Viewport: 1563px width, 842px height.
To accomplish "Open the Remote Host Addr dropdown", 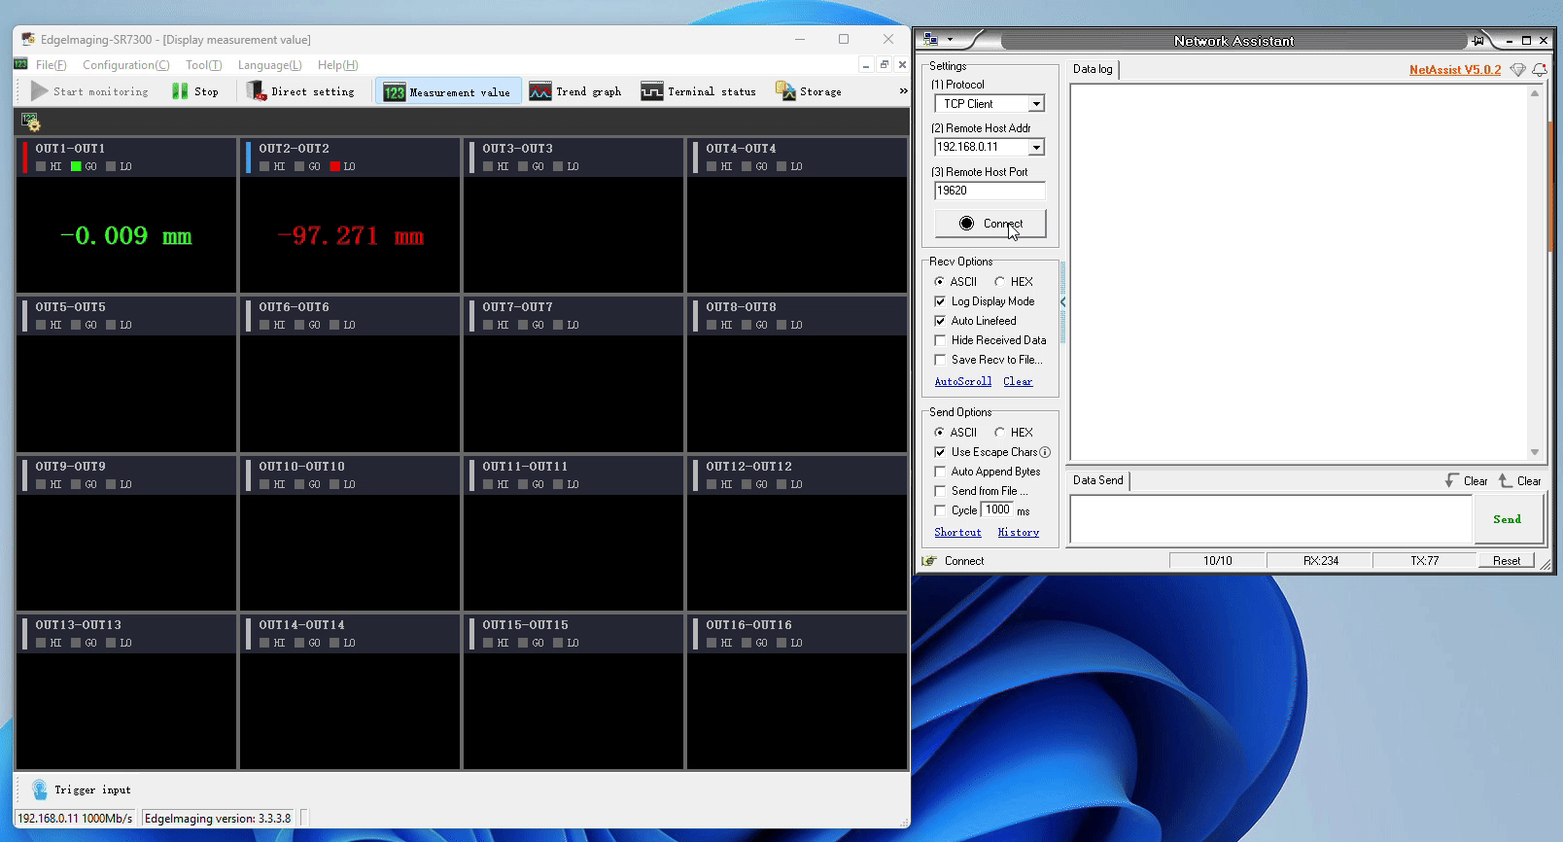I will point(1036,148).
